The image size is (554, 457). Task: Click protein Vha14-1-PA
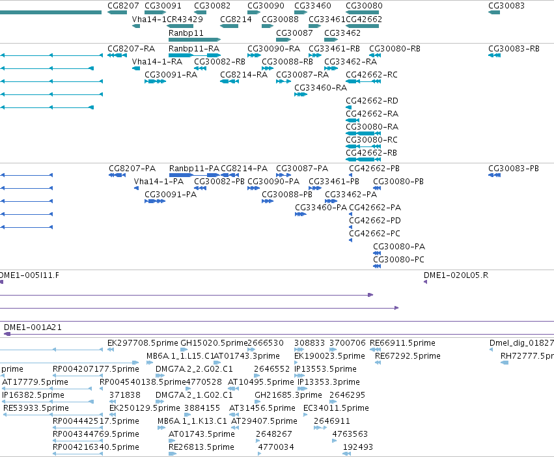tap(159, 182)
